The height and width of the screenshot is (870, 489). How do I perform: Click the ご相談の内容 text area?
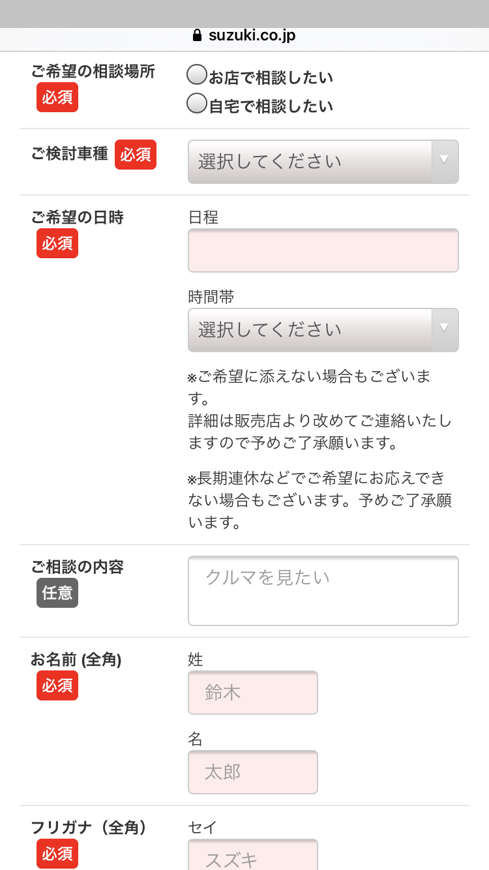[323, 591]
